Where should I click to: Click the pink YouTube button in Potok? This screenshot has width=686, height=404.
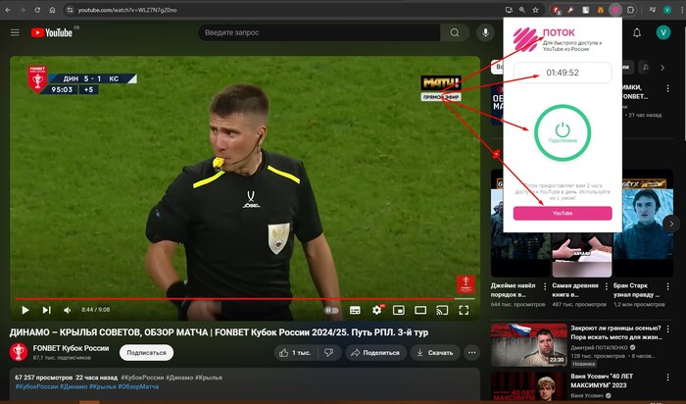563,213
